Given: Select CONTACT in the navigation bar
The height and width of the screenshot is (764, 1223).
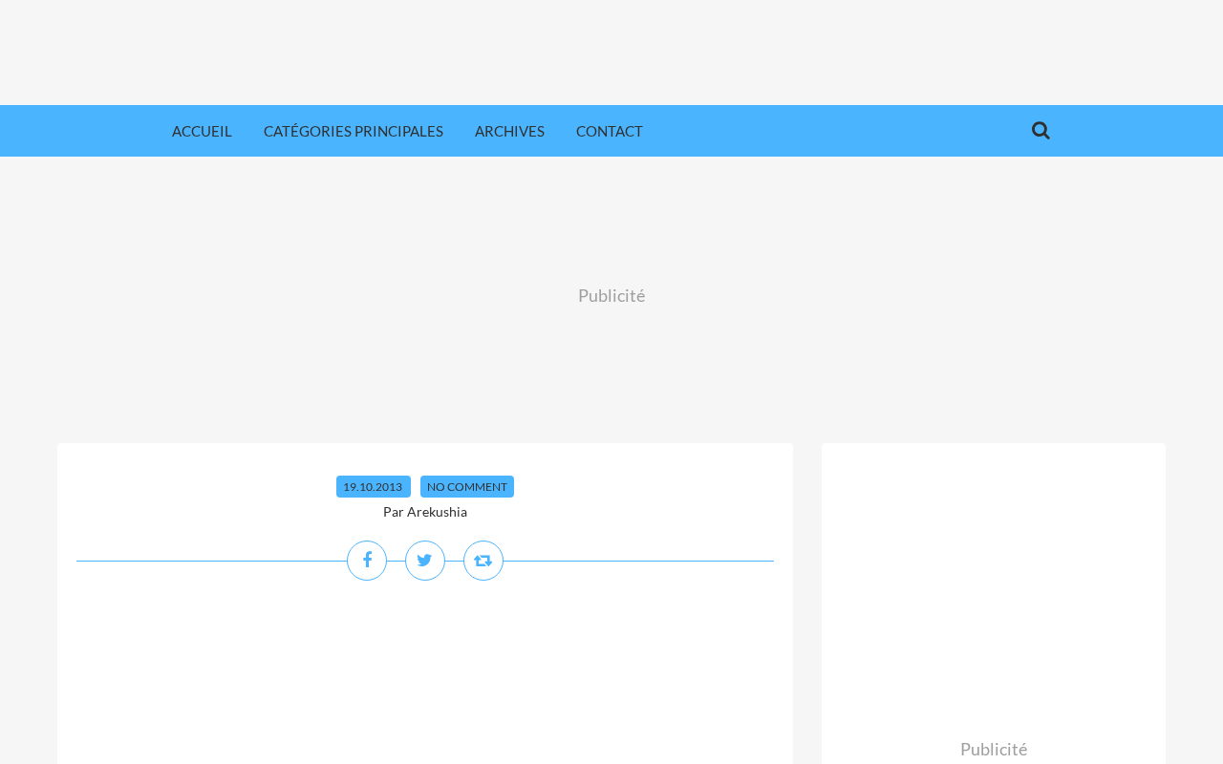Looking at the screenshot, I should click(610, 131).
